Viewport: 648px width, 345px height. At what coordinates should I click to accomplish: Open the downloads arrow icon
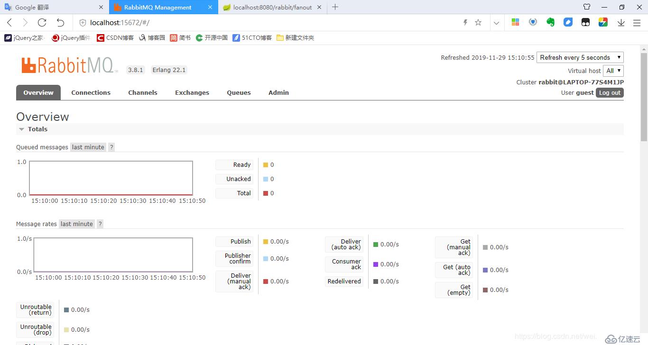(621, 22)
